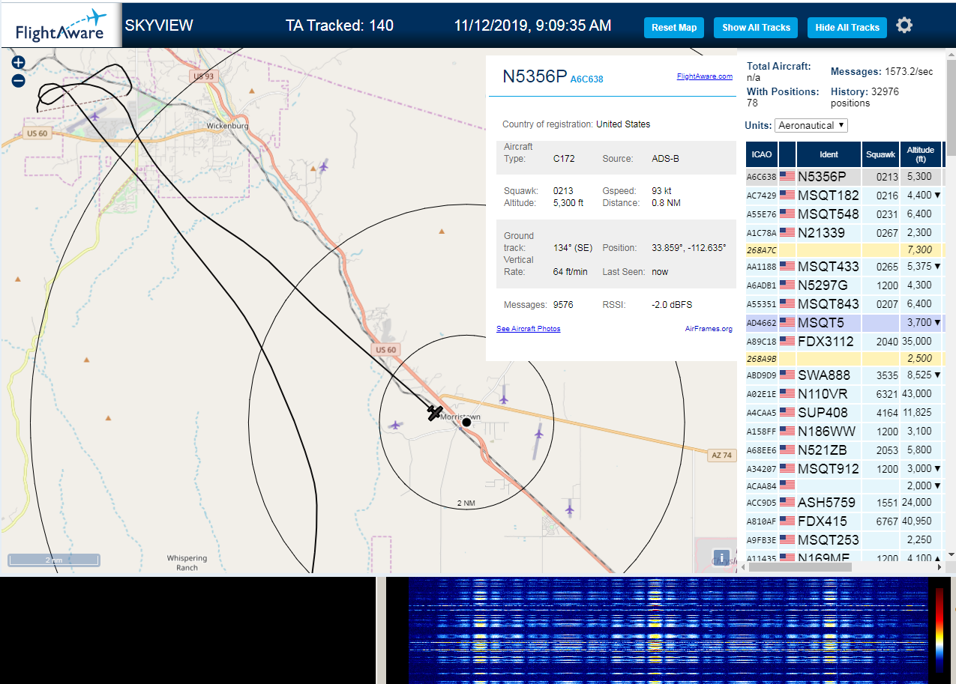Sort table by Altitude (ft) column header

(x=920, y=154)
